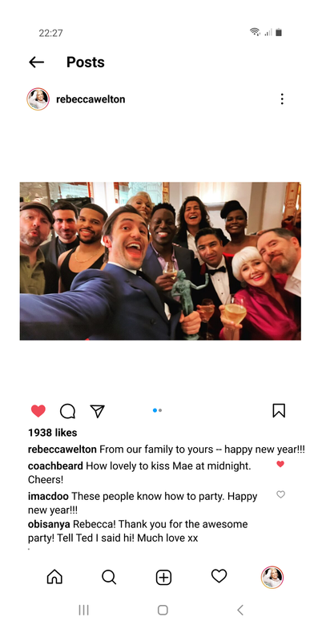Open comments with the speech bubble icon
Screen dimensions: 322x641
coord(68,411)
